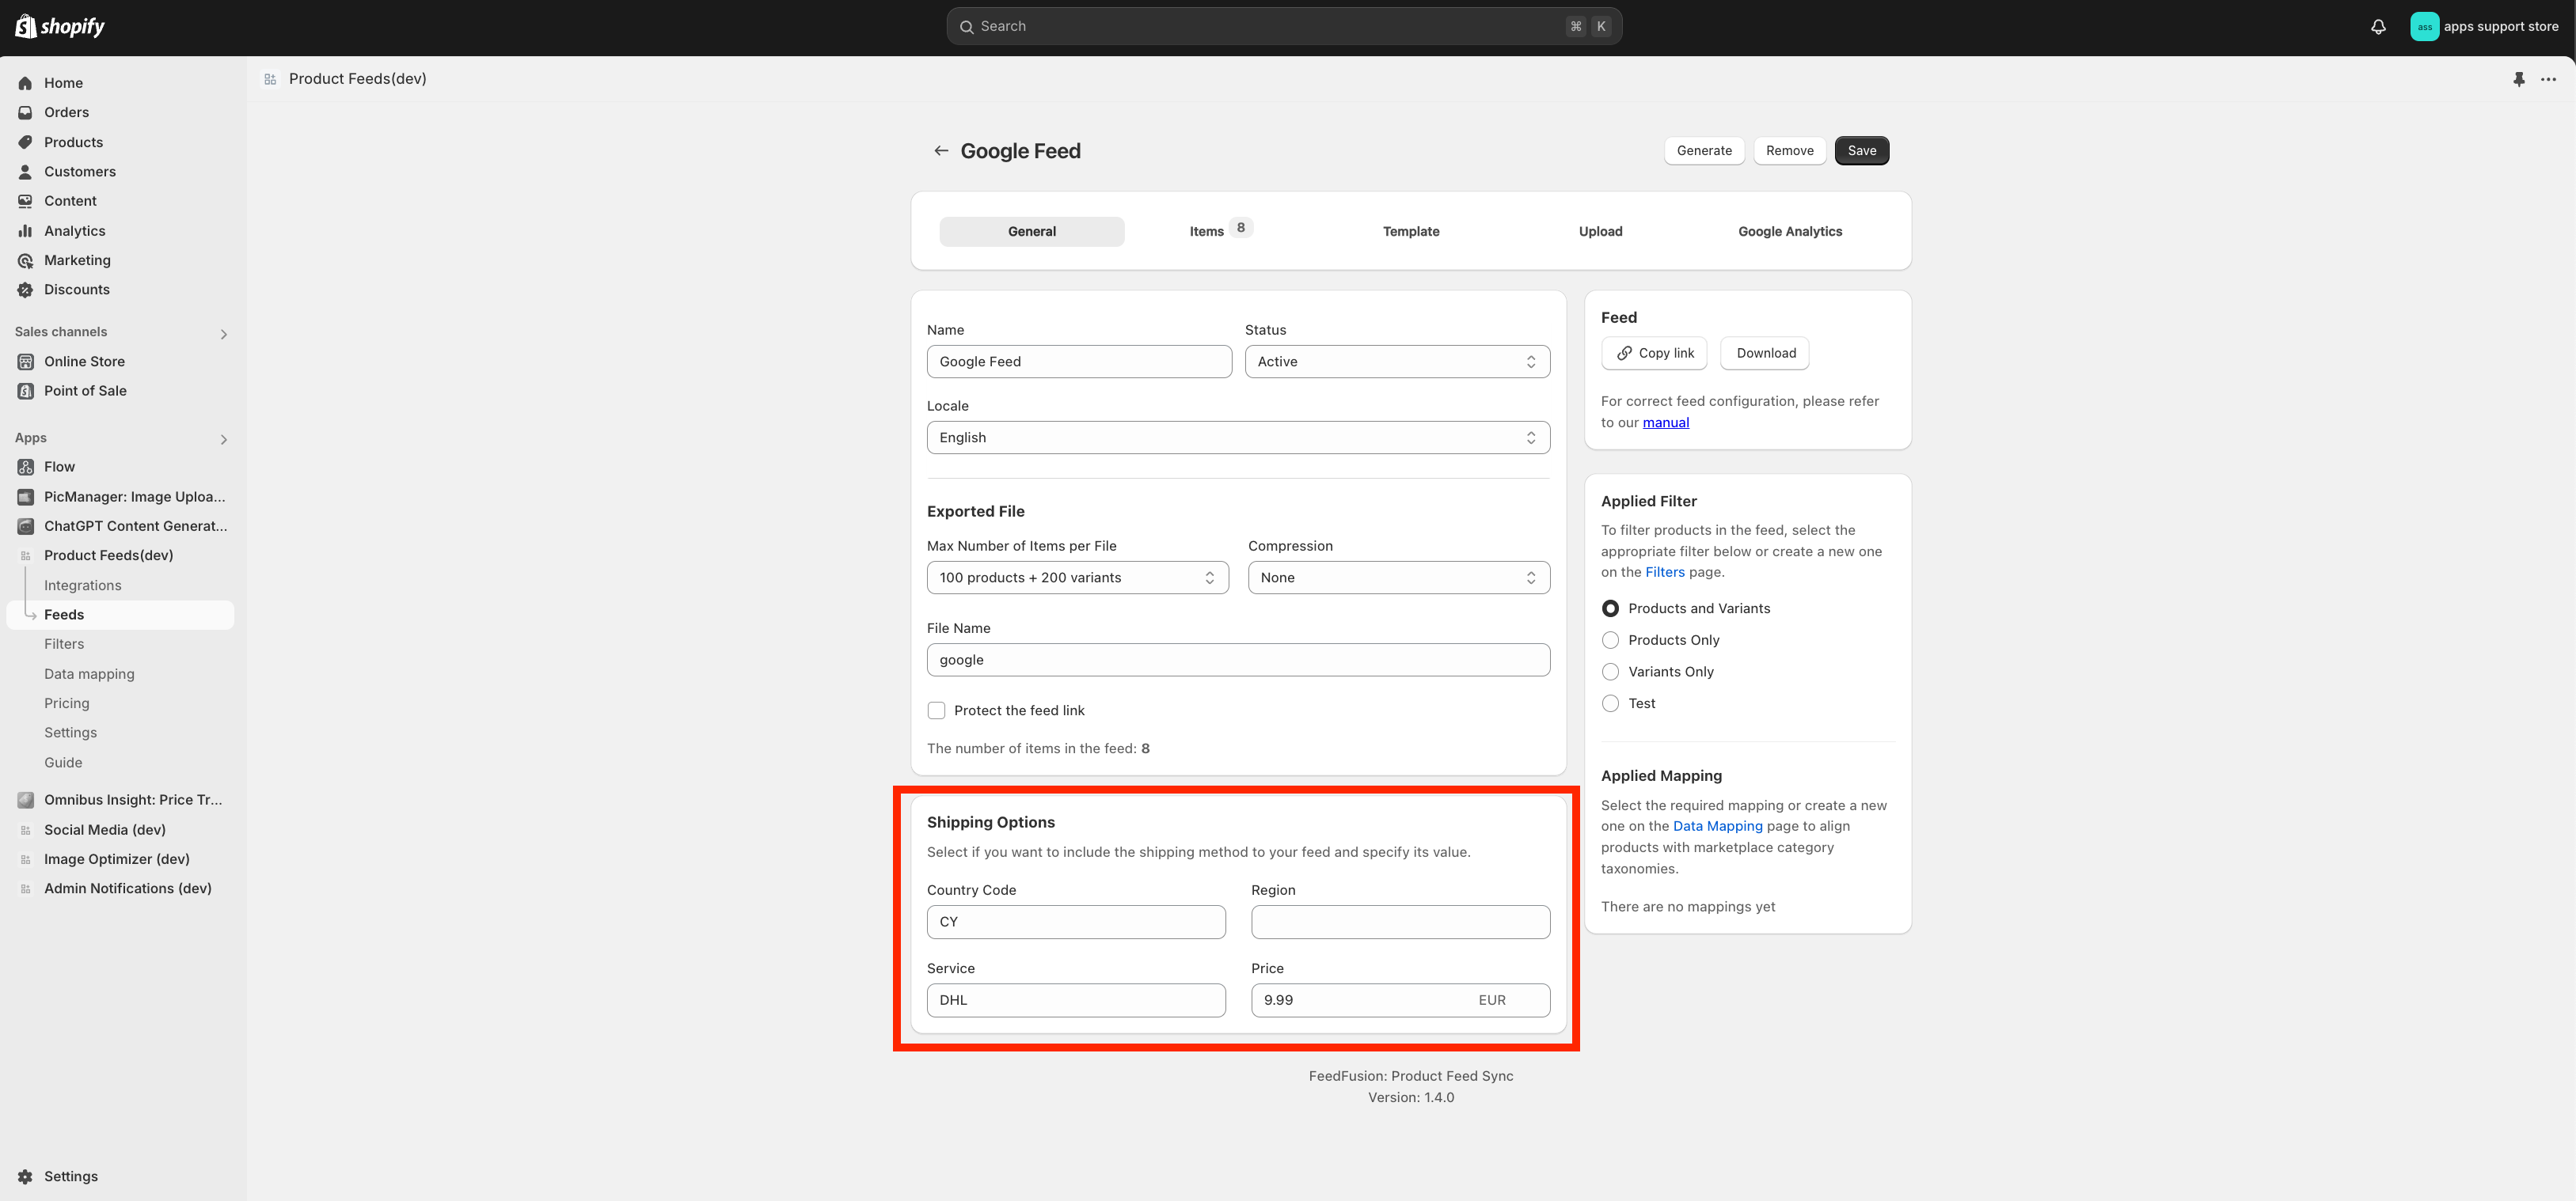This screenshot has width=2576, height=1201.
Task: Open the apps support store avatar
Action: point(2424,27)
